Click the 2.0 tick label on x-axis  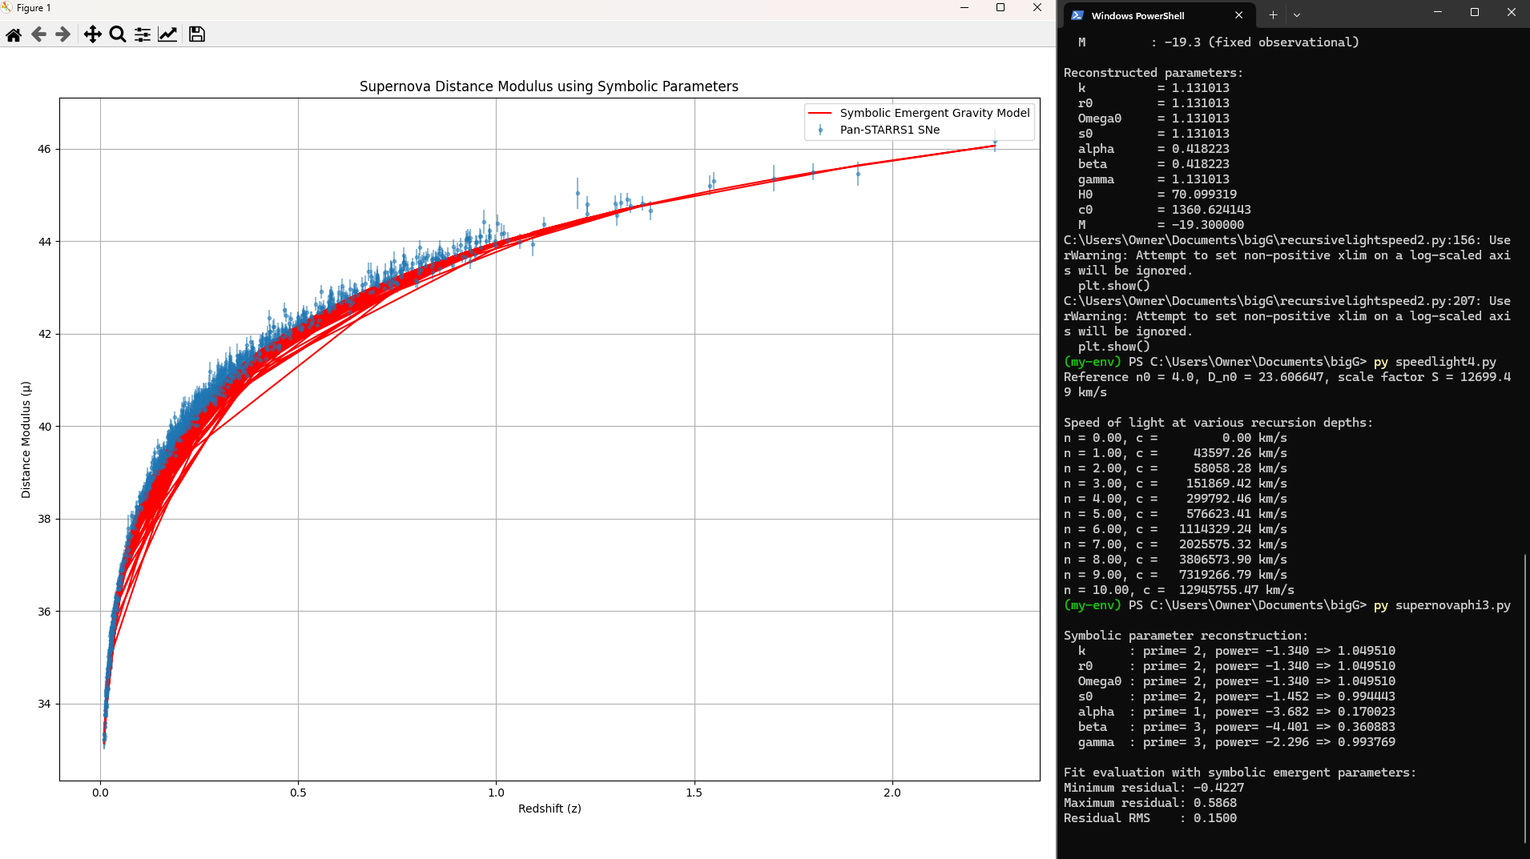click(x=892, y=793)
